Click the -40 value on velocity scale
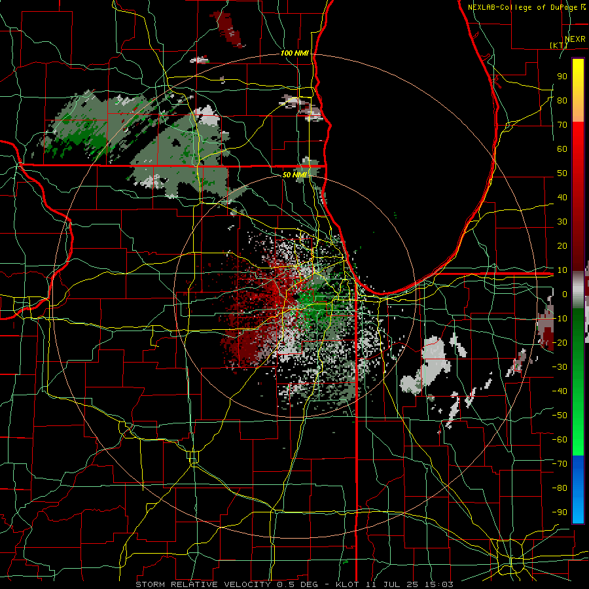589x589 pixels. coord(560,391)
